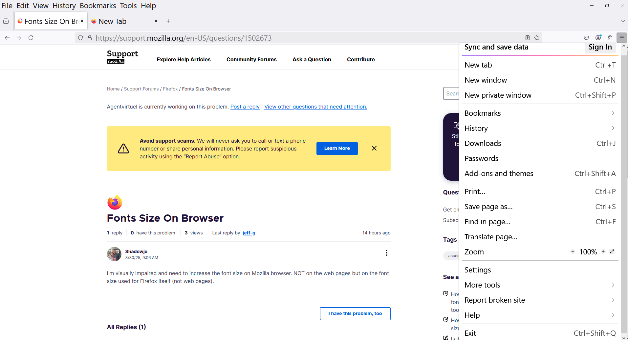628x340 pixels.
Task: Open the History menu in menu bar
Action: click(x=64, y=6)
